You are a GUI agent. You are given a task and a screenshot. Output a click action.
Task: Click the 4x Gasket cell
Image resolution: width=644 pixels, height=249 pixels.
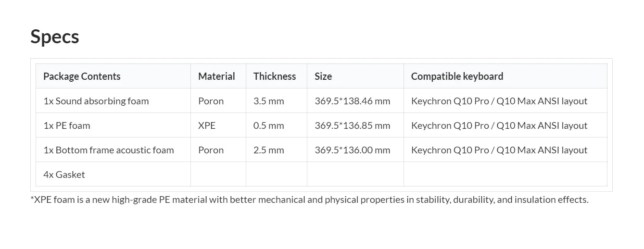[x=64, y=174]
